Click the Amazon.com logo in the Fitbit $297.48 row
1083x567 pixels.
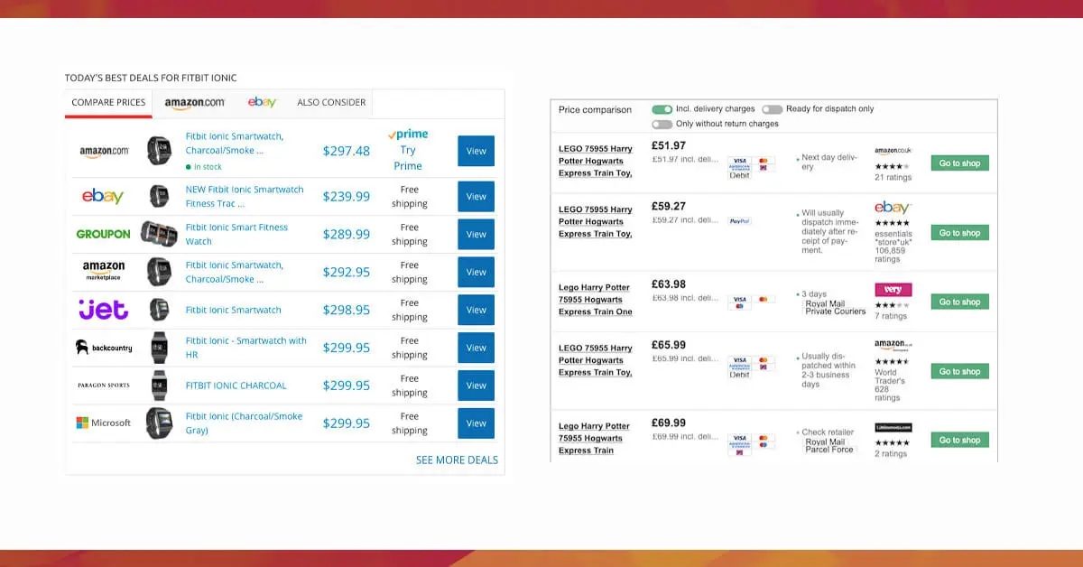tap(104, 152)
